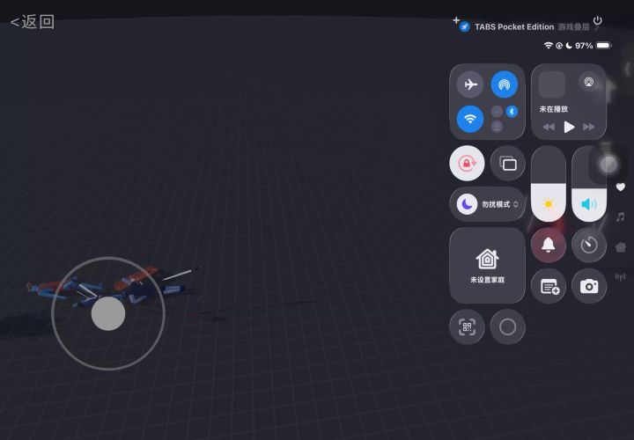Open the Timer control
The image size is (634, 440).
(x=589, y=246)
